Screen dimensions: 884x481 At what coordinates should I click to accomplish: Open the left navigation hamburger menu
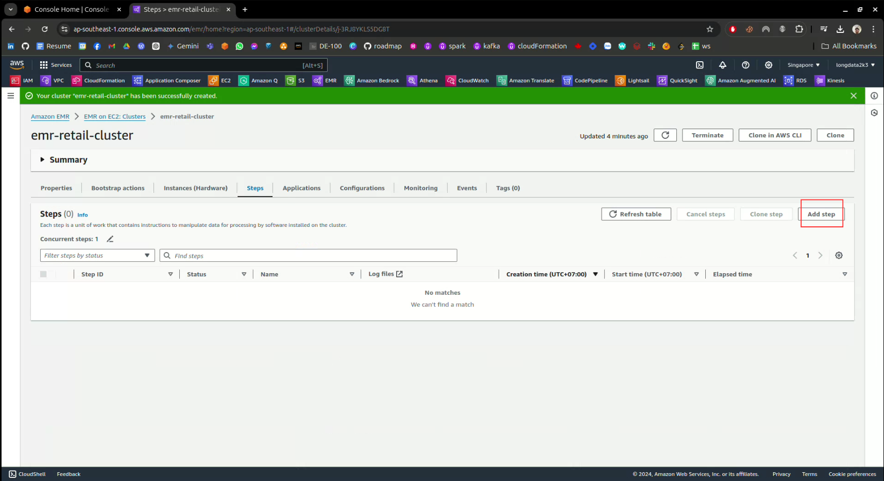pyautogui.click(x=11, y=96)
